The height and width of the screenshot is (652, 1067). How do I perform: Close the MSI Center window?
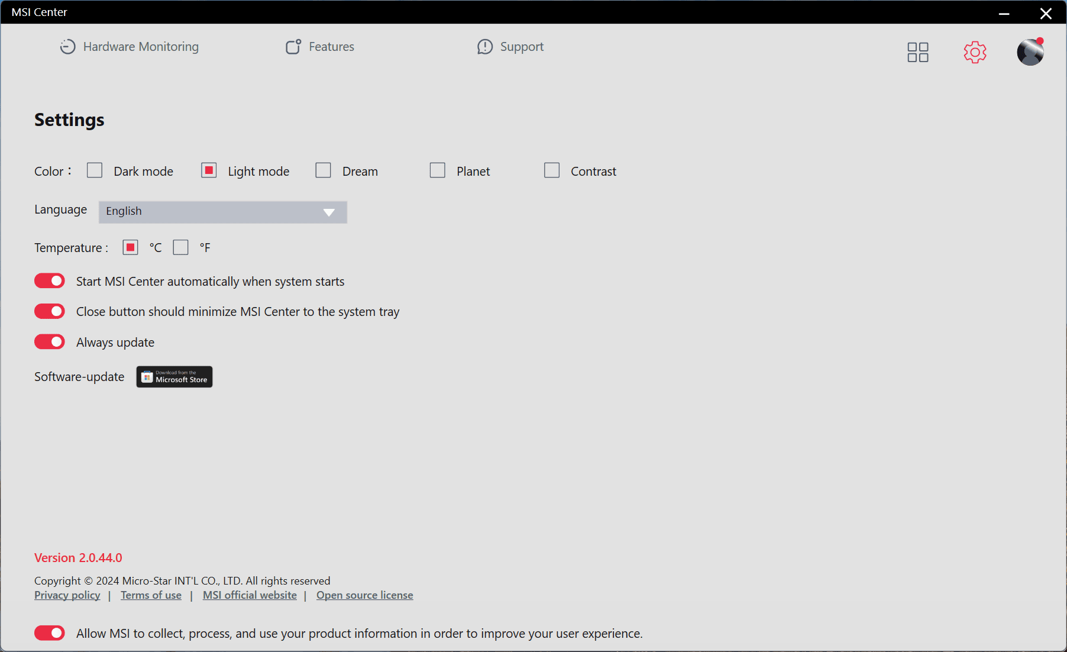(x=1046, y=13)
